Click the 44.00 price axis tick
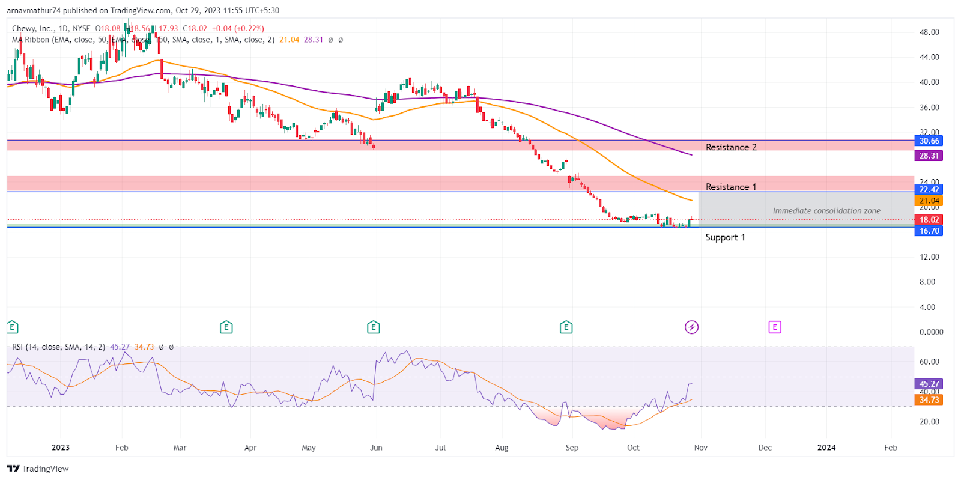The height and width of the screenshot is (480, 961). (929, 58)
